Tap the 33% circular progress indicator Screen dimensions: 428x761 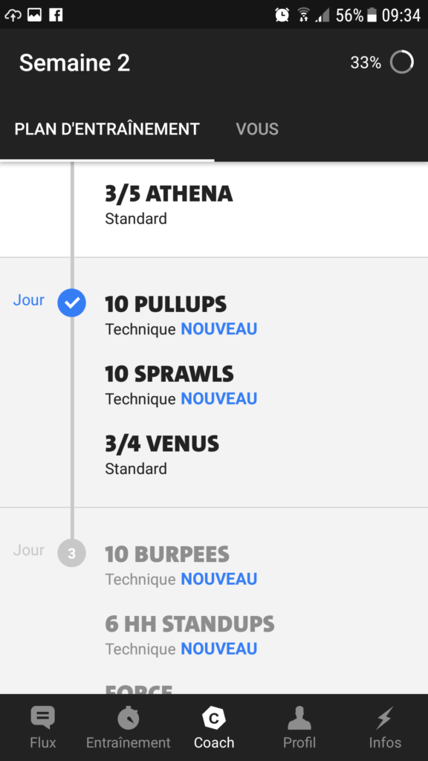(402, 62)
